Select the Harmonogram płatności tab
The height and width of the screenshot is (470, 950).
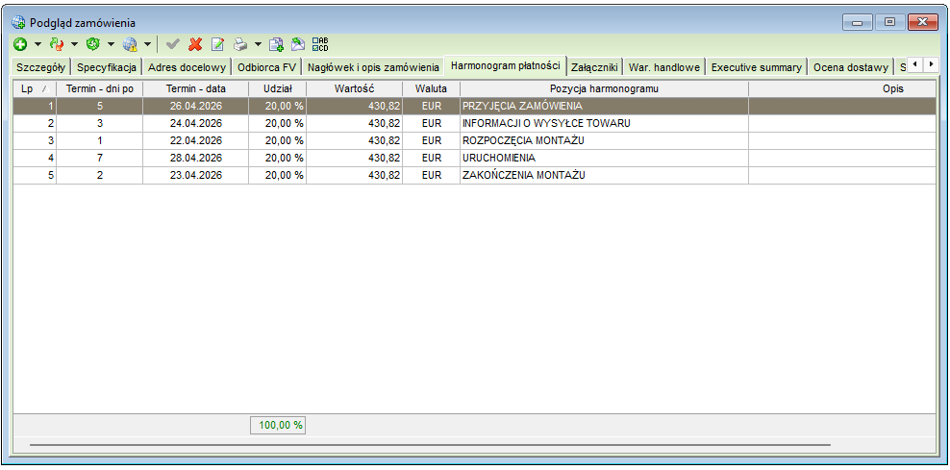506,65
